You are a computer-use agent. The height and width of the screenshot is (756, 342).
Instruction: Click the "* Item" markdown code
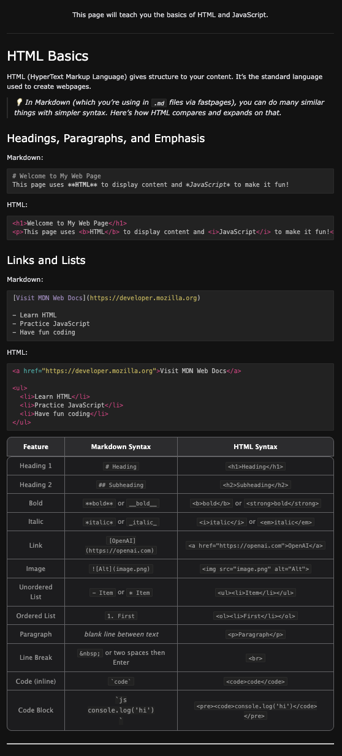tap(139, 592)
